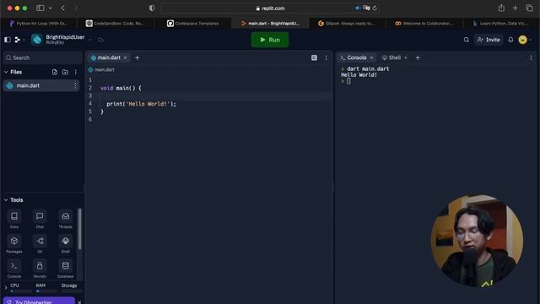Screen dimensions: 540x304
Task: Try Ghostwriter banner button
Action: coord(39,301)
